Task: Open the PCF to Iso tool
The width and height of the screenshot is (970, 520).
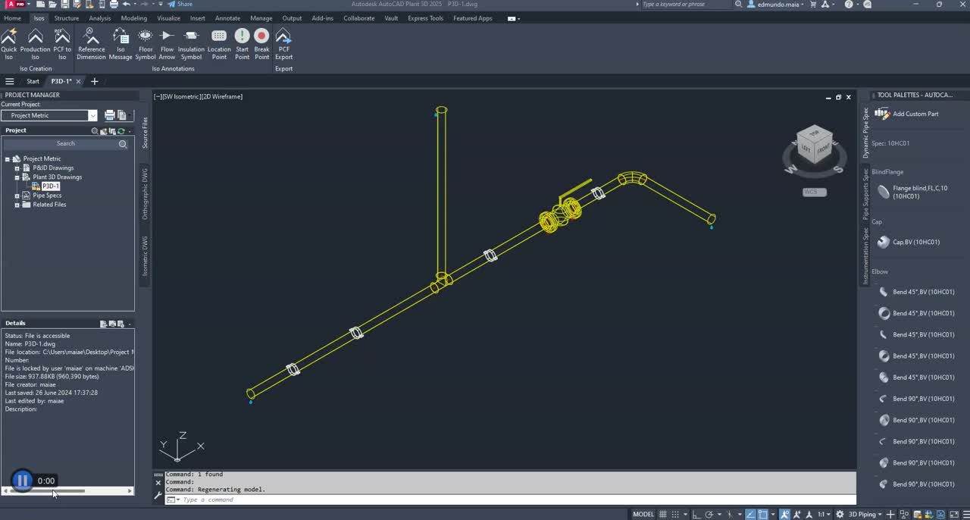Action: tap(62, 42)
